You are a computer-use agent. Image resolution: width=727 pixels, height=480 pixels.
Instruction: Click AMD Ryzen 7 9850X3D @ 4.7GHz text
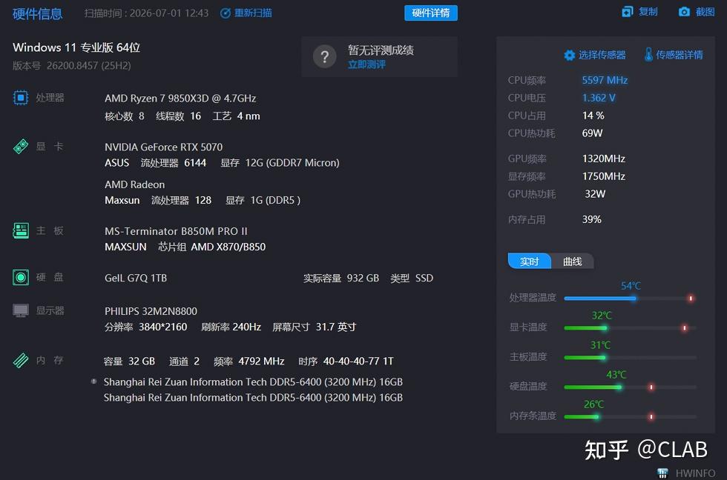tap(180, 98)
